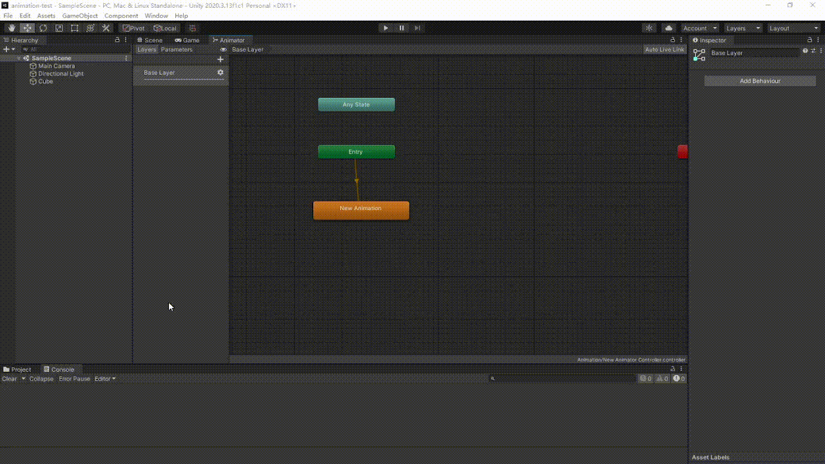Toggle console warnings filter

pyautogui.click(x=662, y=378)
